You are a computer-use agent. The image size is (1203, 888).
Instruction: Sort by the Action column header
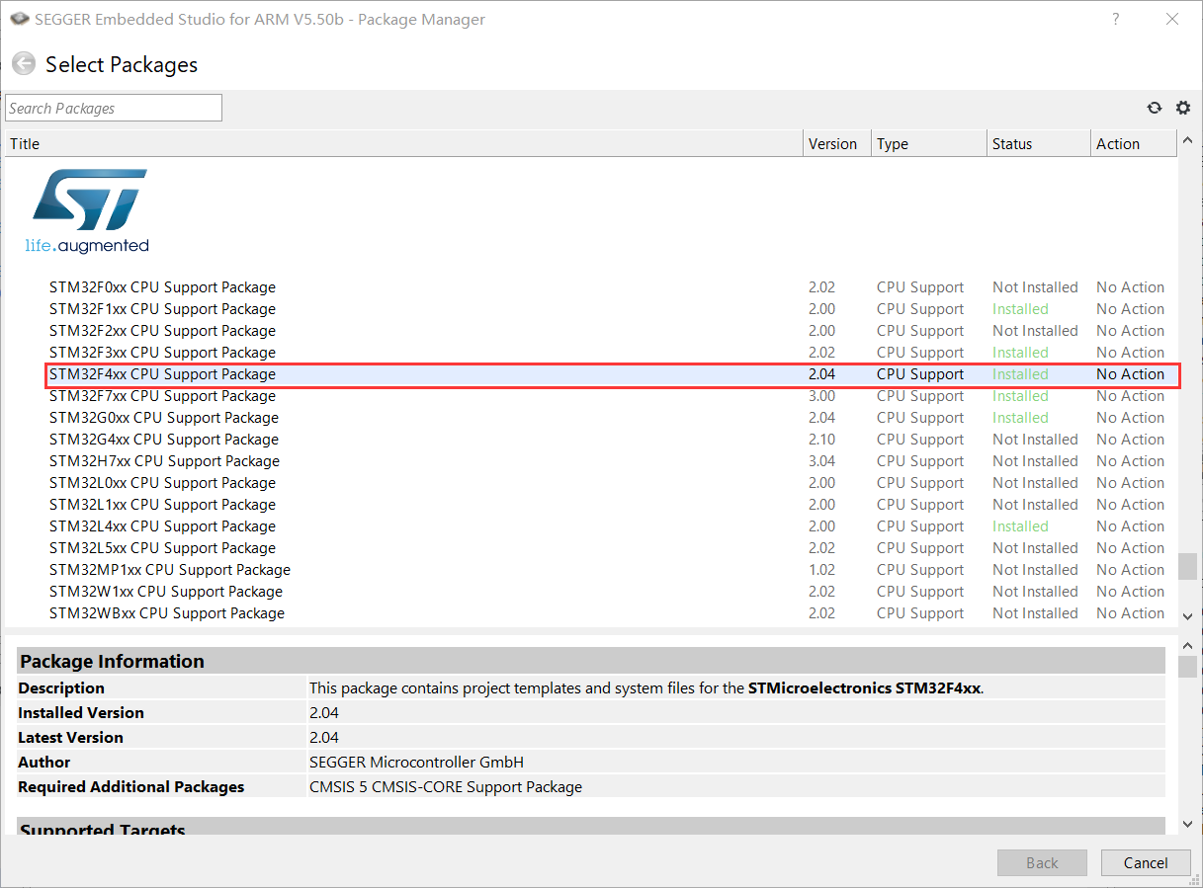[1134, 144]
